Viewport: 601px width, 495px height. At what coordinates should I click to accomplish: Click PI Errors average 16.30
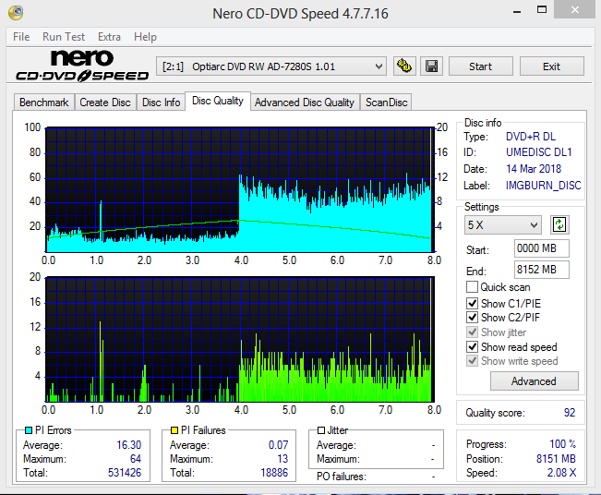click(129, 445)
